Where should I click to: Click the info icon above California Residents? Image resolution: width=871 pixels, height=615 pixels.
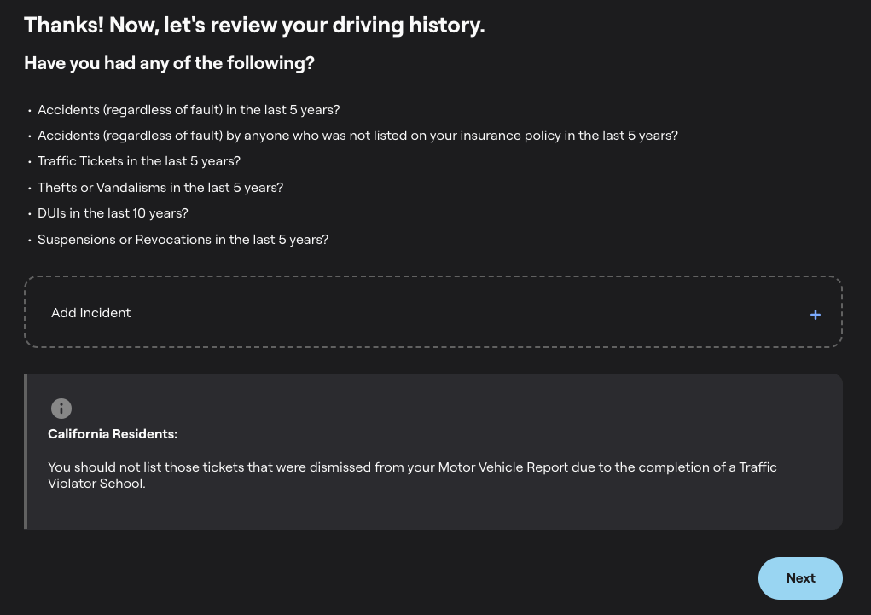(x=61, y=409)
